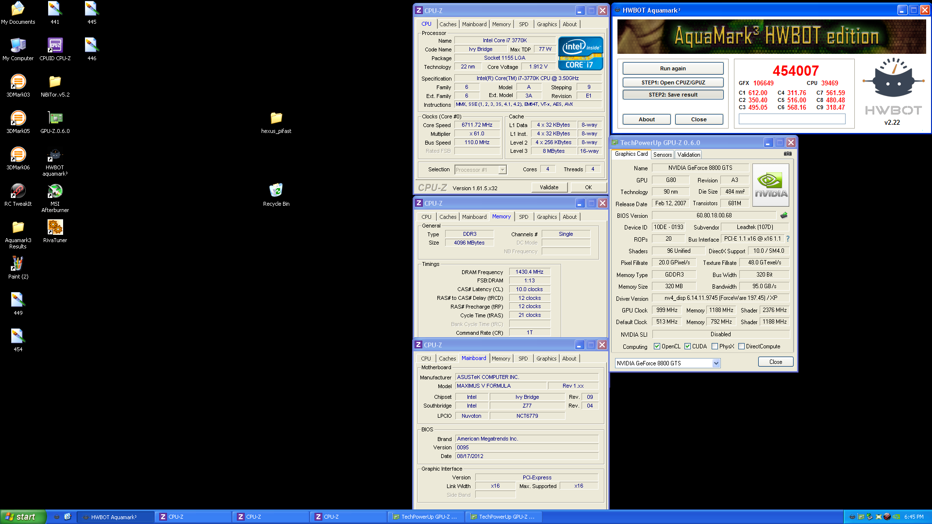
Task: Toggle the DirectCompute checkbox in GPU-Z
Action: point(741,346)
